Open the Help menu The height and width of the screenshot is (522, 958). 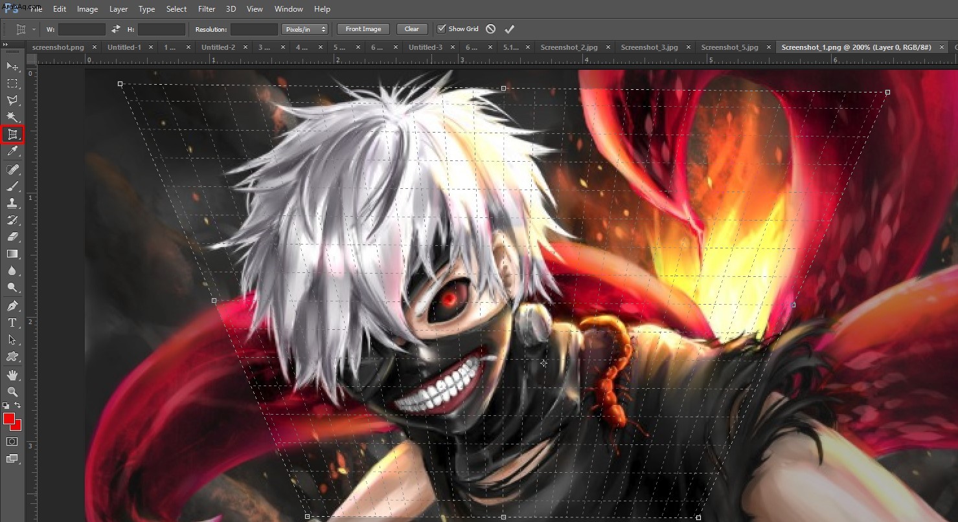[x=322, y=9]
